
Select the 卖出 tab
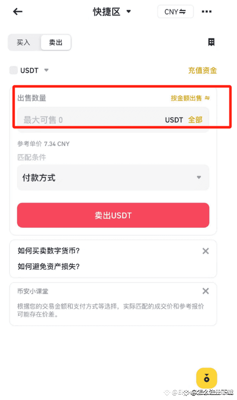coord(56,42)
